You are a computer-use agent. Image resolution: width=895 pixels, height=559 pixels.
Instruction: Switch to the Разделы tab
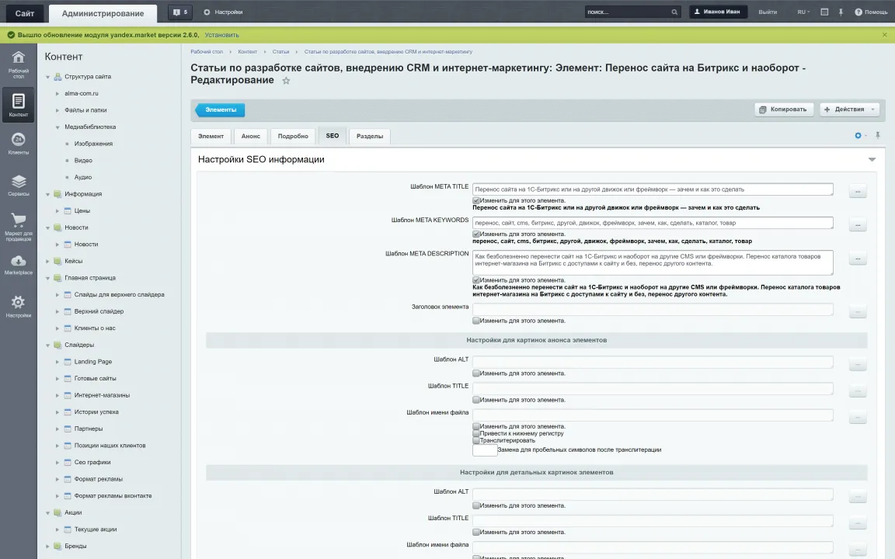coord(370,137)
